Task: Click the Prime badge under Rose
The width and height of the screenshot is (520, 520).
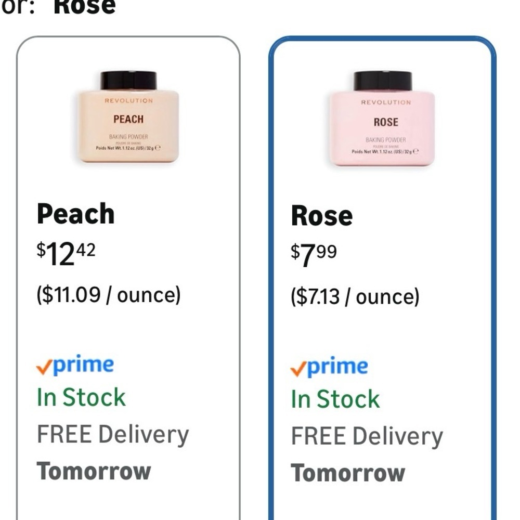Action: click(x=329, y=365)
